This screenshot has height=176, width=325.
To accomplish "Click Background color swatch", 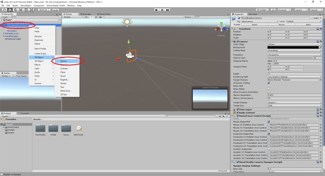I will pyautogui.click(x=293, y=48).
